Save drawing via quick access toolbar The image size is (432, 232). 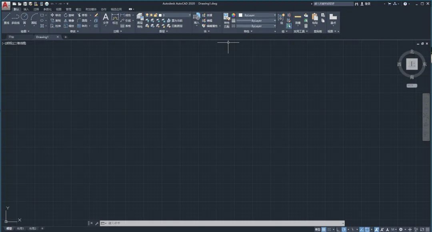[x=25, y=4]
